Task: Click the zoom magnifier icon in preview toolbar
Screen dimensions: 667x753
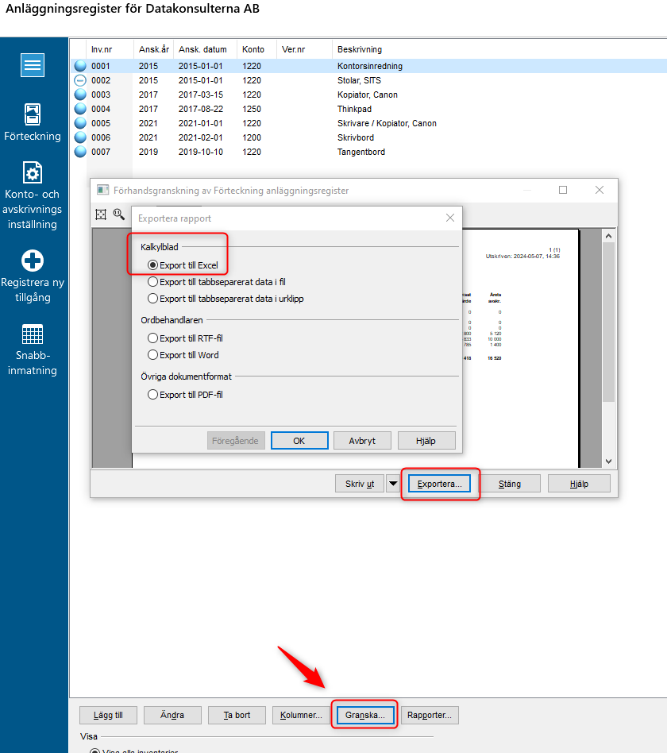Action: [118, 214]
